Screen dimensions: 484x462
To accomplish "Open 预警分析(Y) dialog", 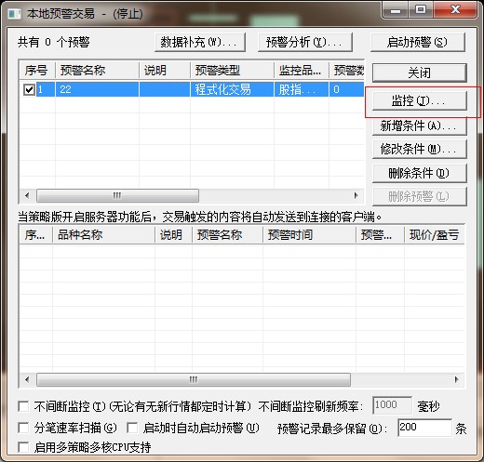I will click(305, 42).
